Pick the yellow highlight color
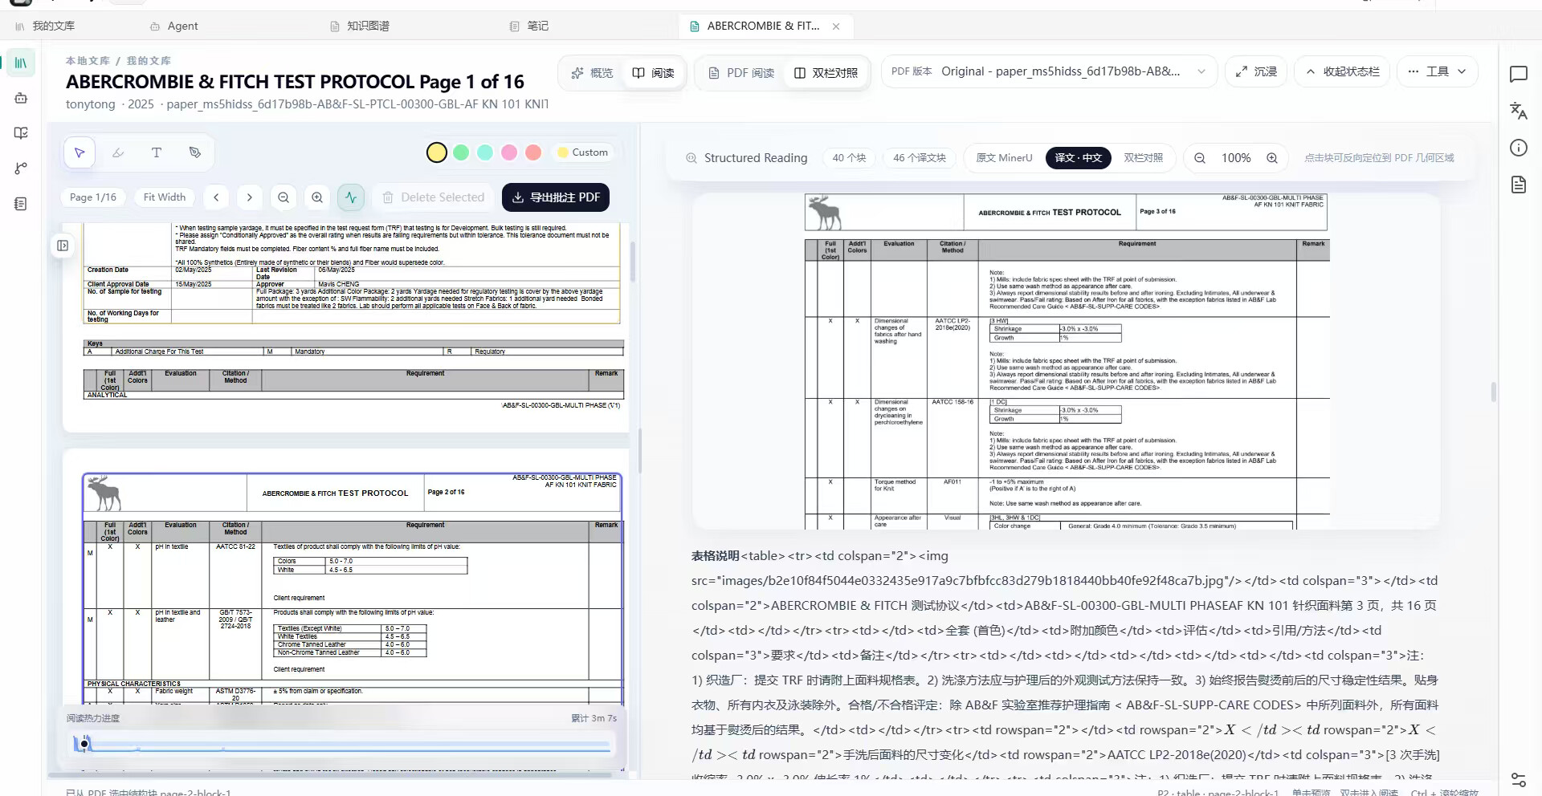The width and height of the screenshot is (1542, 796). coord(437,152)
